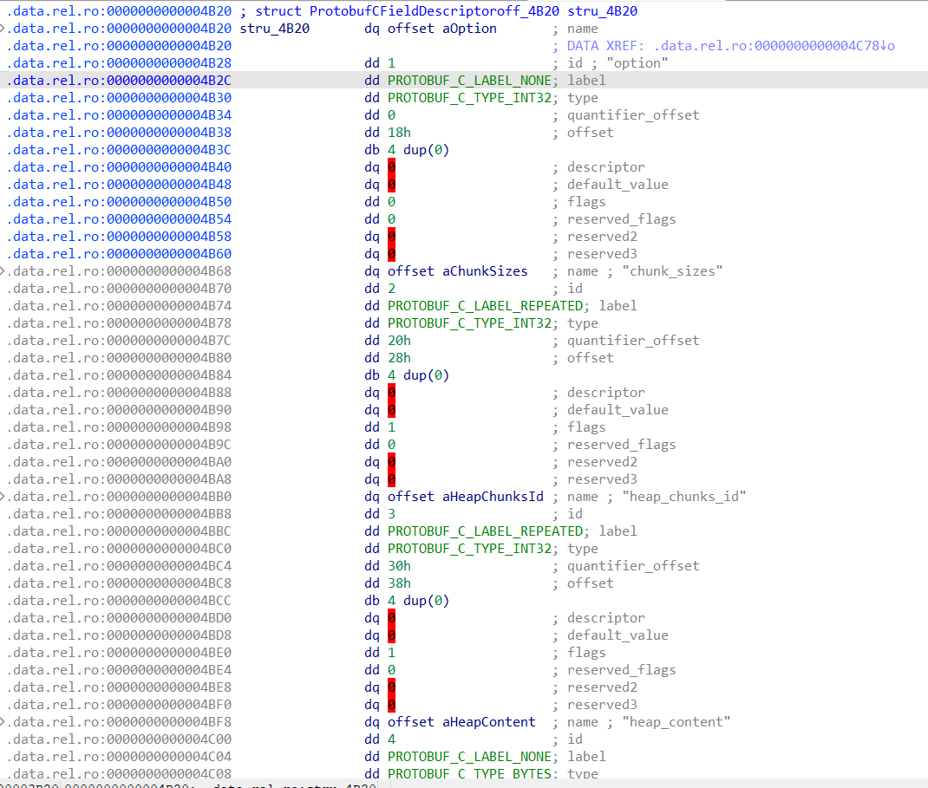Jump to the aHeapChunksId string reference
Viewport: 928px width, 788px height.
click(x=493, y=497)
